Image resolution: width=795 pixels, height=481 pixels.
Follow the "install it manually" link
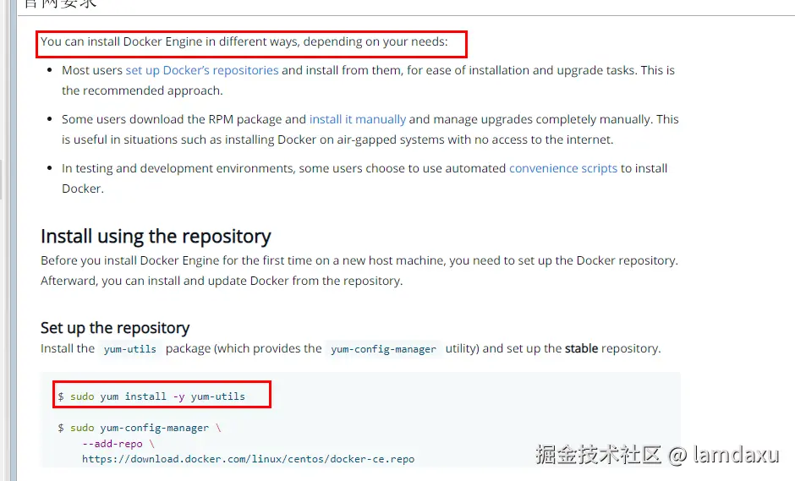tap(357, 119)
